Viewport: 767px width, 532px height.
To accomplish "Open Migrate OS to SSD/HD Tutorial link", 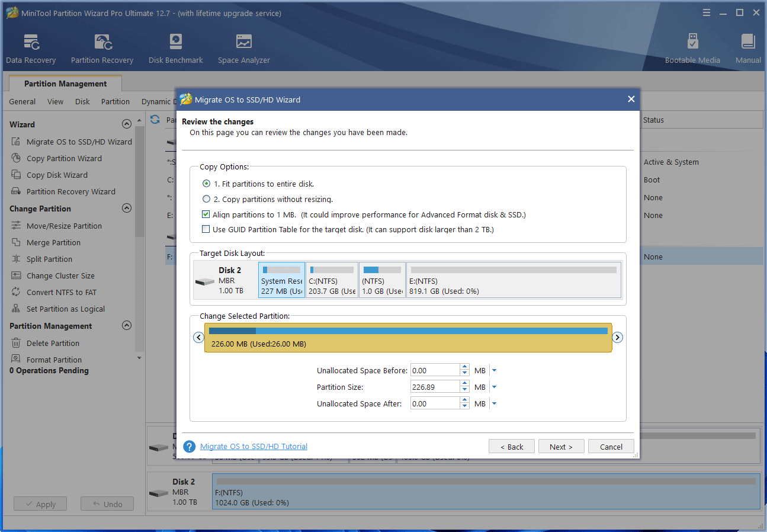I will 253,447.
